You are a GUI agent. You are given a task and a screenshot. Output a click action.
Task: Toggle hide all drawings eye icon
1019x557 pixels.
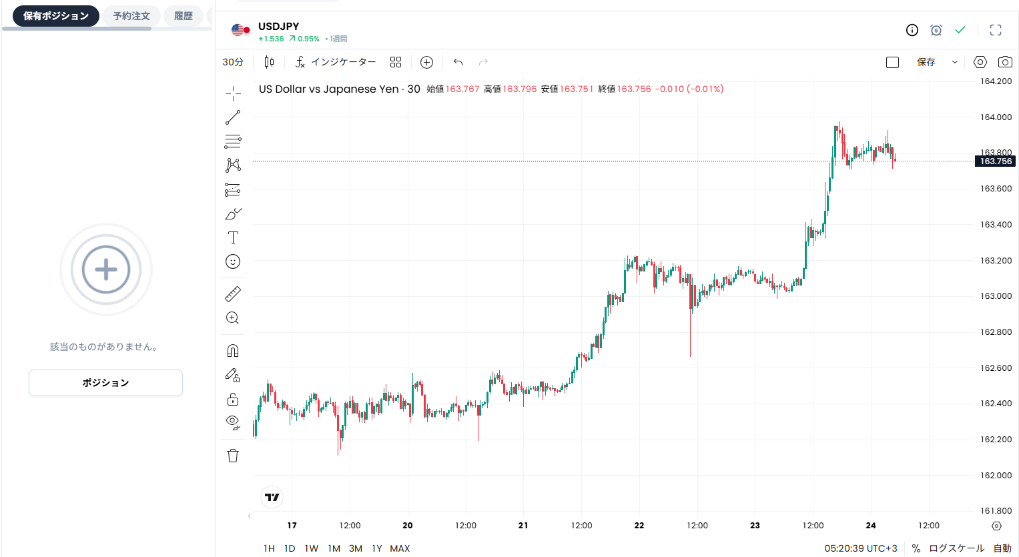[233, 422]
